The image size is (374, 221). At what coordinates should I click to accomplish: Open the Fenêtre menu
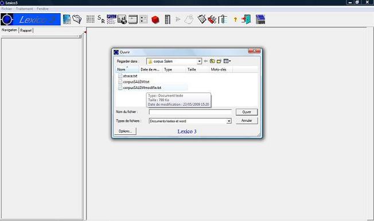tap(42, 9)
